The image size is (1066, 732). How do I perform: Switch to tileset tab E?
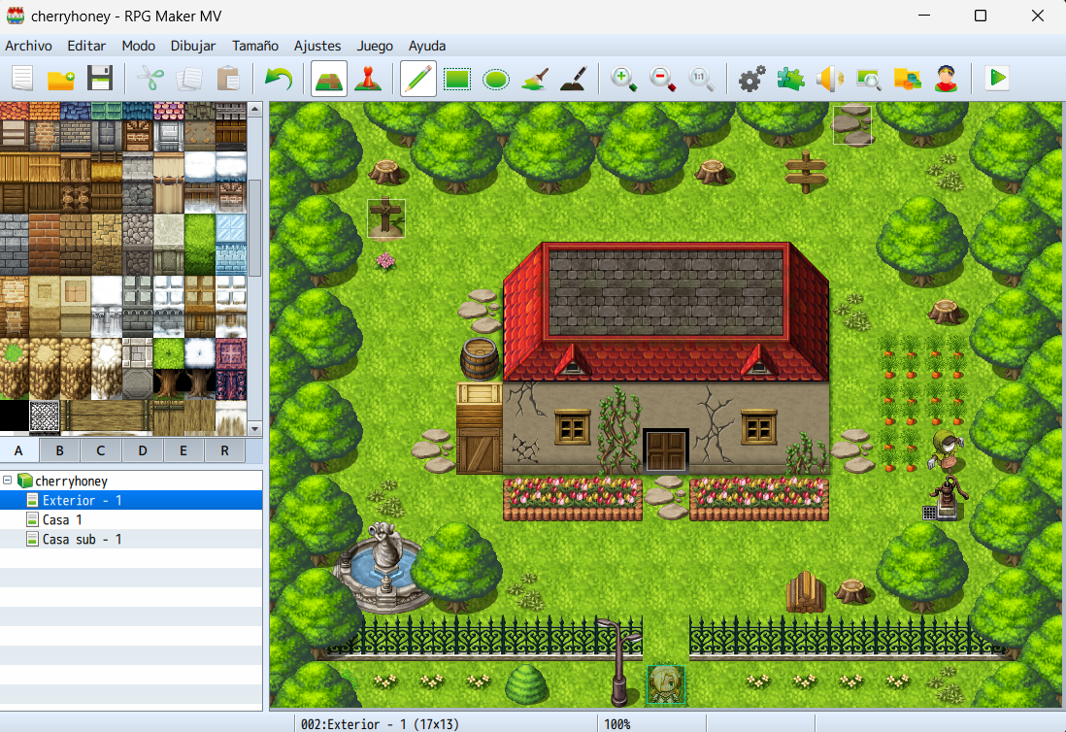coord(183,450)
